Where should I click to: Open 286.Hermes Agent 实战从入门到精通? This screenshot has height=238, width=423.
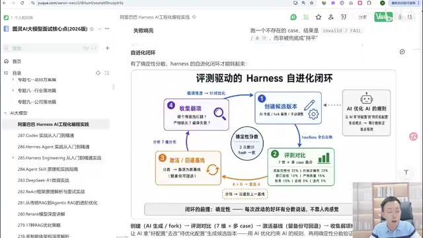(54, 147)
